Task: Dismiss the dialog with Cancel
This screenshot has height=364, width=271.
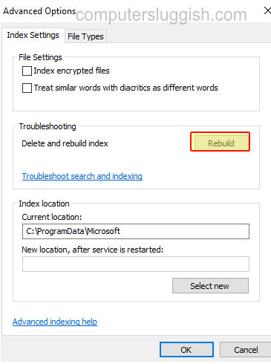Action: coord(246,350)
